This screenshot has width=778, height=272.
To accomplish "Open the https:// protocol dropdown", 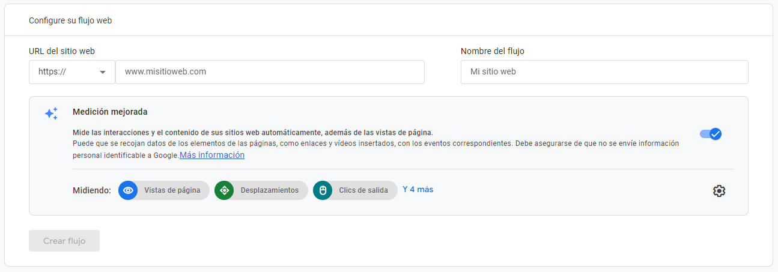I will pos(72,71).
